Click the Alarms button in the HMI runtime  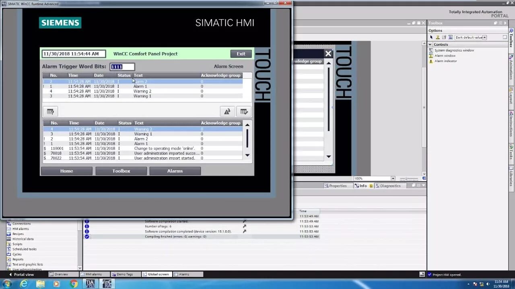(x=175, y=171)
